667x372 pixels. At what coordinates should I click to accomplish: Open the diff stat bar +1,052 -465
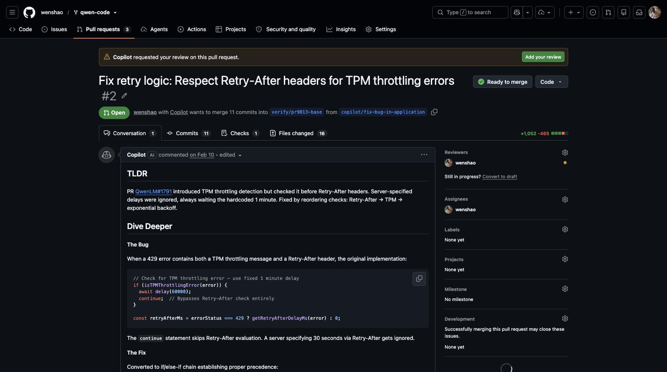(544, 133)
